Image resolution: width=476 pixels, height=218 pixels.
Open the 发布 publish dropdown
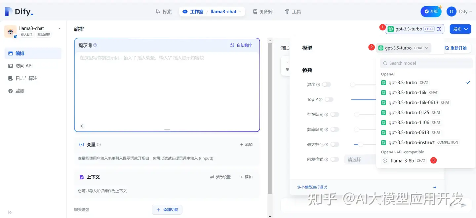pyautogui.click(x=460, y=29)
